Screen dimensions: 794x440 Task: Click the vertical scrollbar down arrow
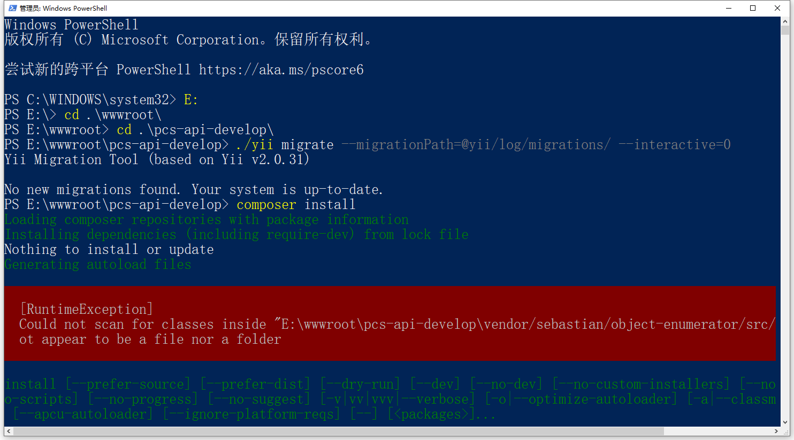(x=785, y=422)
